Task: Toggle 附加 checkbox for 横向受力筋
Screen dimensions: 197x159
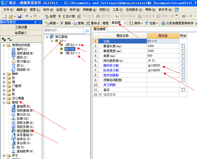Action: coord(183,66)
